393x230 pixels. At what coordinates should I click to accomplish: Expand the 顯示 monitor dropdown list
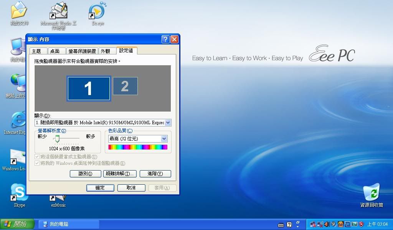click(168, 123)
